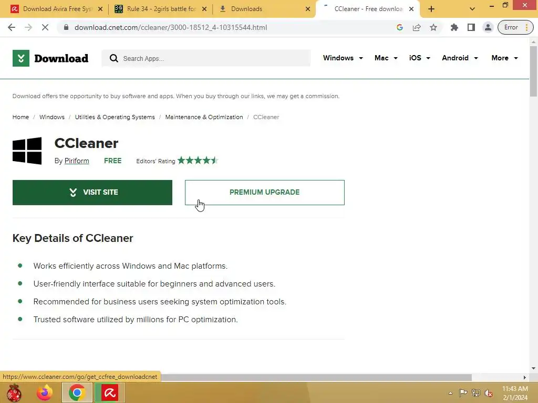Click 'Recommended for business users' bullet text

click(160, 302)
